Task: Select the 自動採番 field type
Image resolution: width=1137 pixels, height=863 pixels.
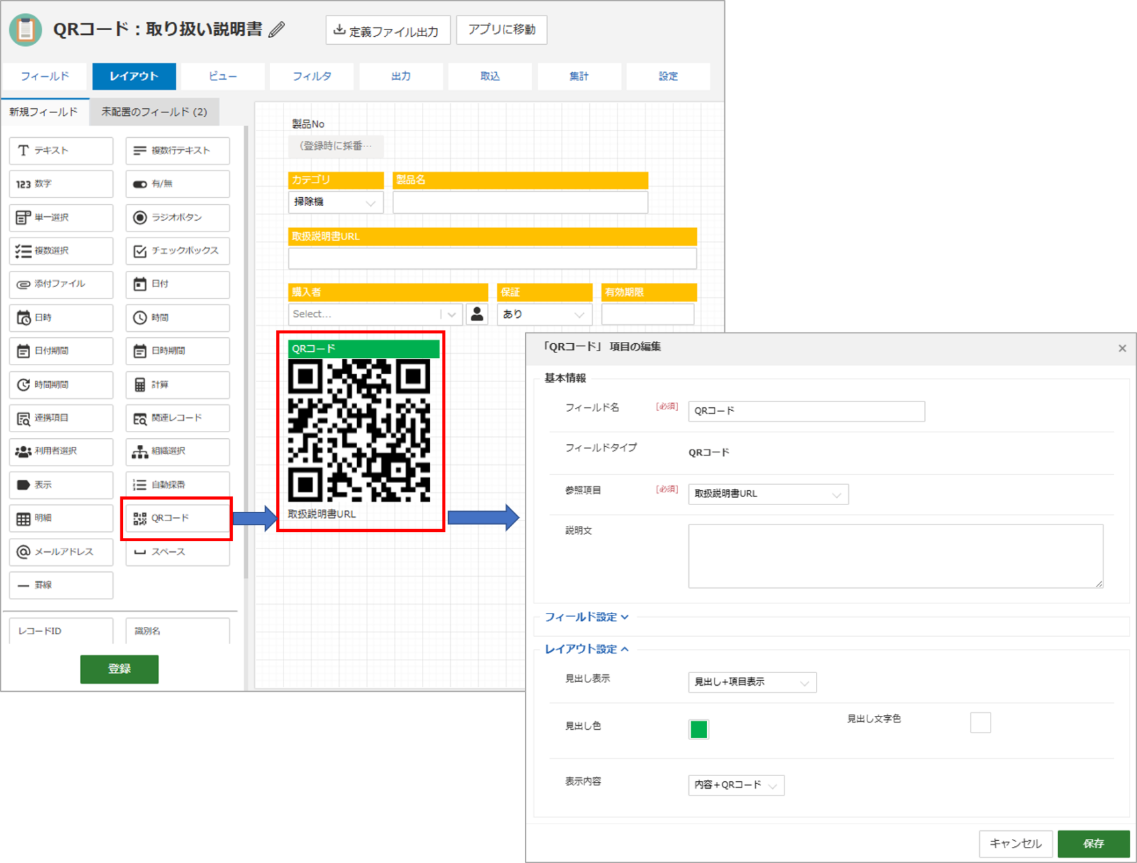Action: (177, 485)
